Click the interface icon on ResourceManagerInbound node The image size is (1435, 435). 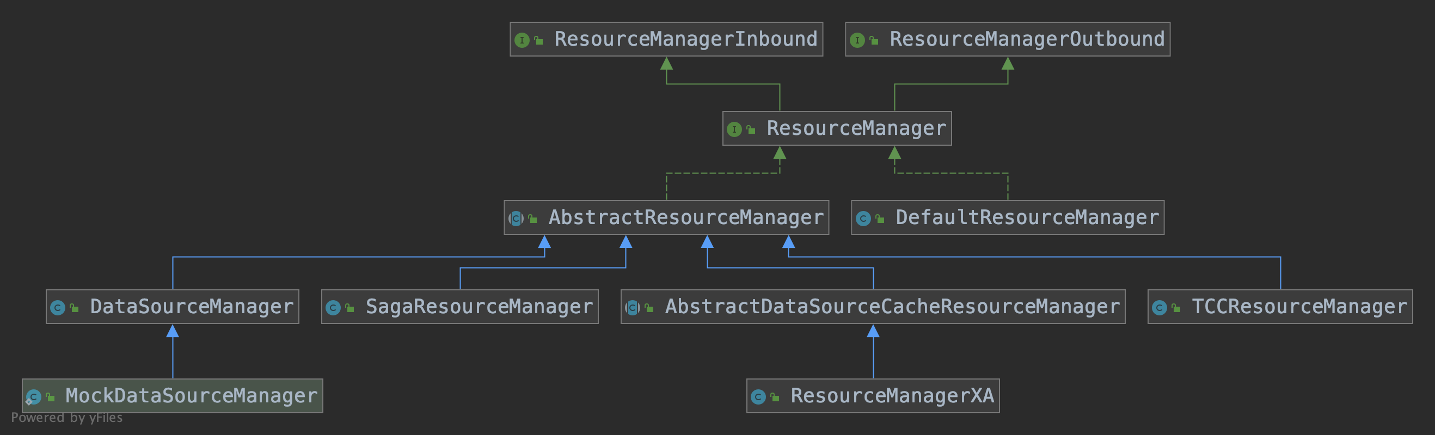pyautogui.click(x=522, y=40)
